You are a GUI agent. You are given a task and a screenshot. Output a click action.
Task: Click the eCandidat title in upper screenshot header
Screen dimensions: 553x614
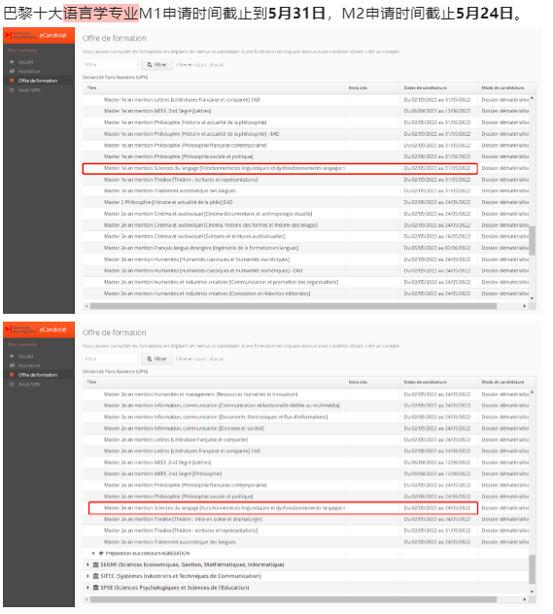tap(52, 35)
